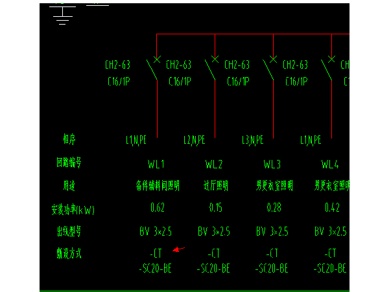Viewport: 391px width, 292px height.
Task: Click the L2,N,PE phase sequence text
Action: point(195,140)
